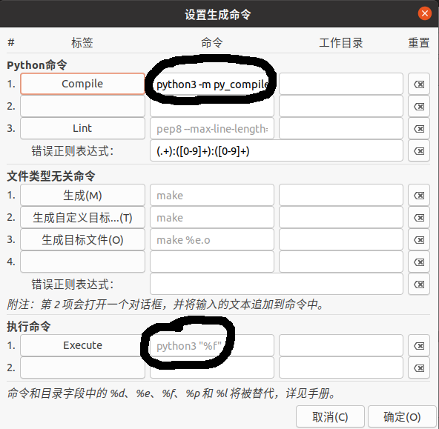Set working directory for the Execute row
Screen dimensions: 439x429
point(341,346)
